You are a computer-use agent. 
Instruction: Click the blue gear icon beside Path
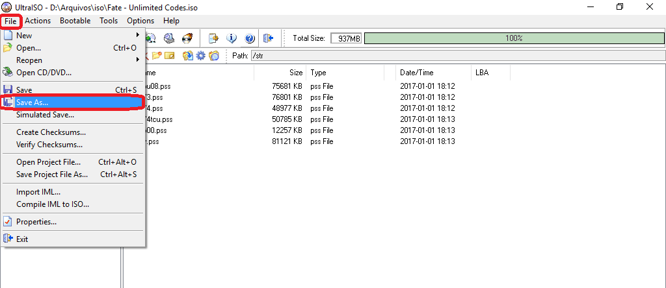click(x=201, y=56)
